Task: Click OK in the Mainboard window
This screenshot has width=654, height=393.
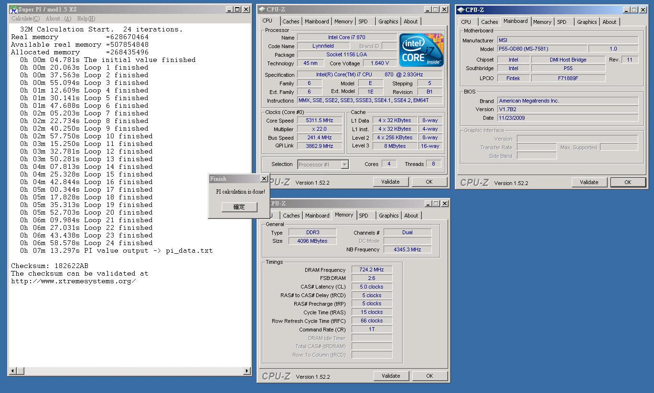Action: coord(628,182)
